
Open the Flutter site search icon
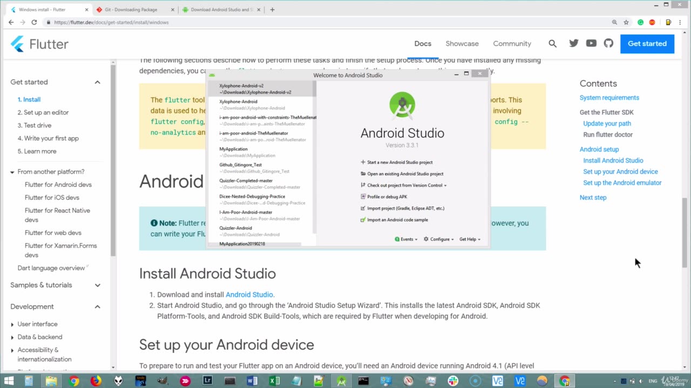[552, 44]
